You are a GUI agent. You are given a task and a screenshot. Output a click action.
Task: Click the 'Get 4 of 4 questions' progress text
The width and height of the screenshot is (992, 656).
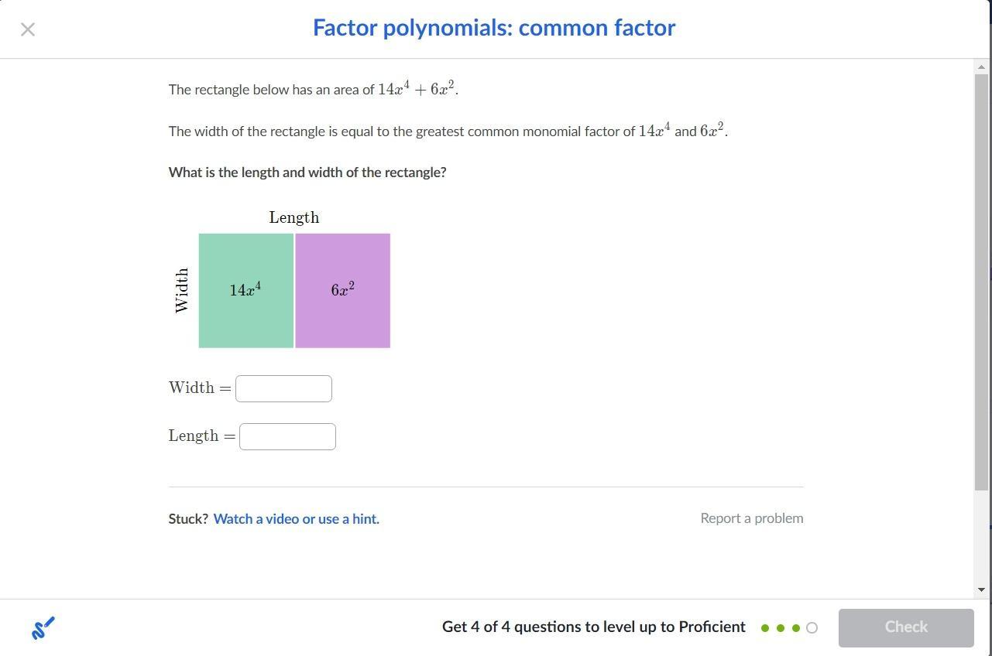(593, 627)
